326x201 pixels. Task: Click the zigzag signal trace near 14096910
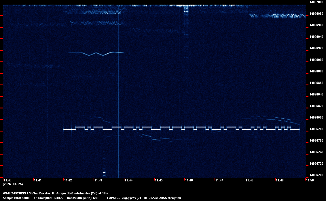[x=96, y=53]
